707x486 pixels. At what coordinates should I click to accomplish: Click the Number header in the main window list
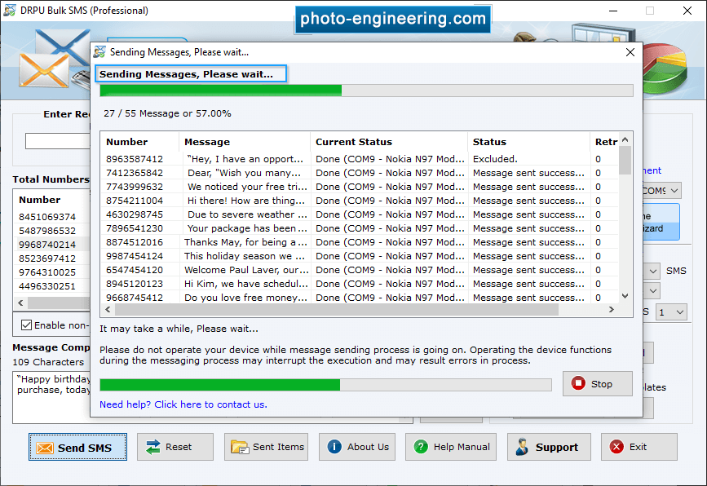40,200
